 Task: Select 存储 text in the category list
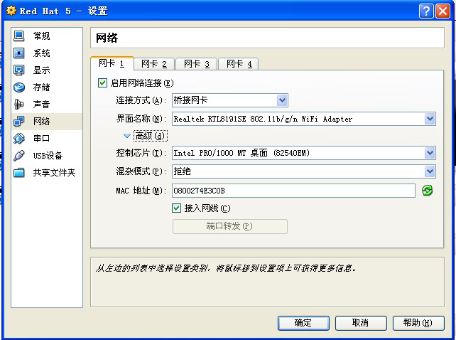pyautogui.click(x=42, y=87)
